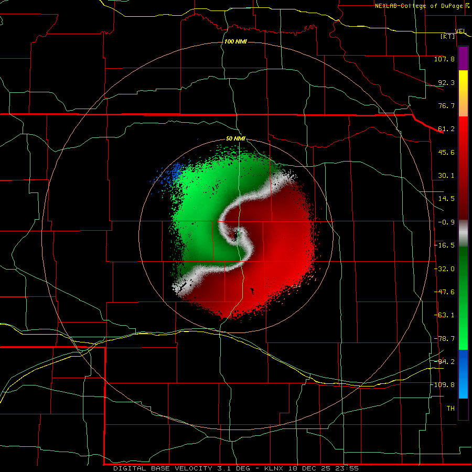
Task: Click the '10 DEC 25 23:55' timestamp
Action: (324, 468)
